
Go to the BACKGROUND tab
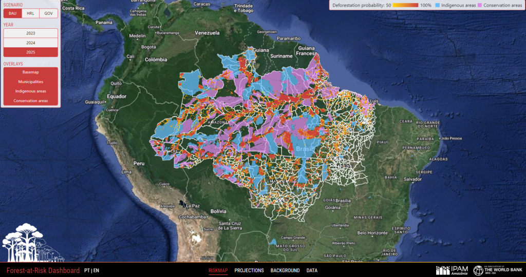click(x=285, y=270)
